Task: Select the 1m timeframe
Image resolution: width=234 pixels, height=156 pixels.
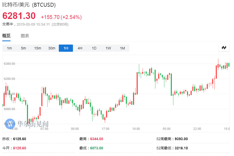Action: [10, 48]
